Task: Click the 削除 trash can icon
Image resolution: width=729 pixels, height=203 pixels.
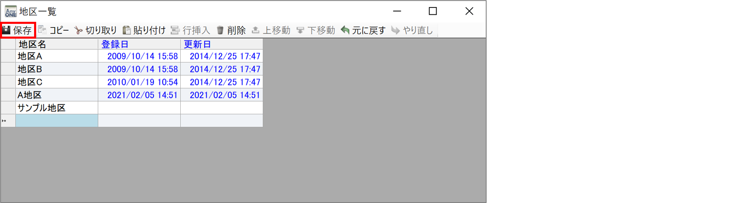Action: pyautogui.click(x=220, y=30)
